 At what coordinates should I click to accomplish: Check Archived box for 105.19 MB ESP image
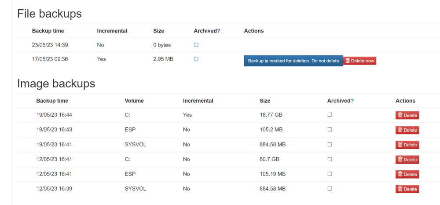coord(330,174)
